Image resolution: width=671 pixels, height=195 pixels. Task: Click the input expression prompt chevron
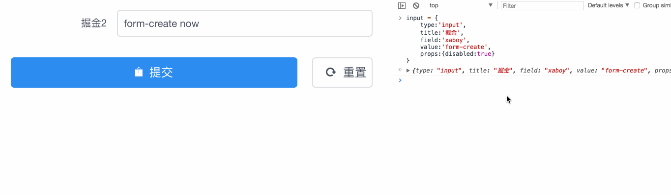point(400,18)
